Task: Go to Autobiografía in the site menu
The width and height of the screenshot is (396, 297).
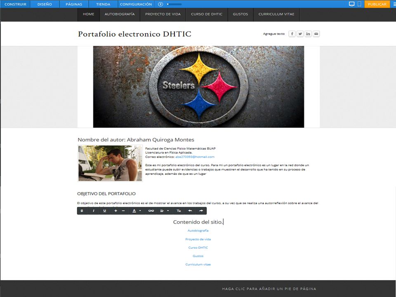Action: (x=120, y=14)
